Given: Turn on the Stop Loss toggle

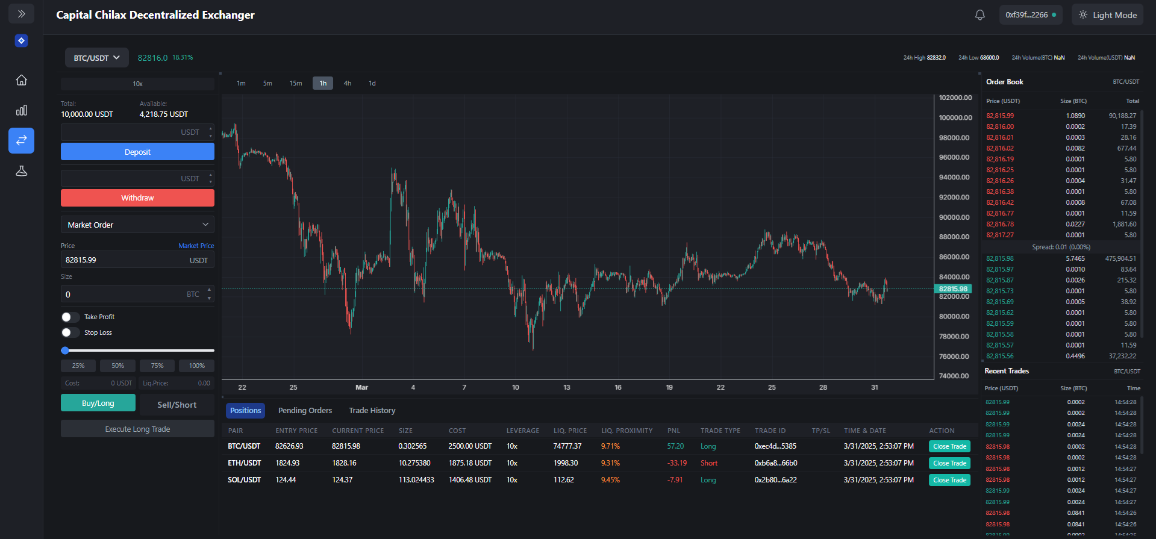Looking at the screenshot, I should (x=70, y=332).
